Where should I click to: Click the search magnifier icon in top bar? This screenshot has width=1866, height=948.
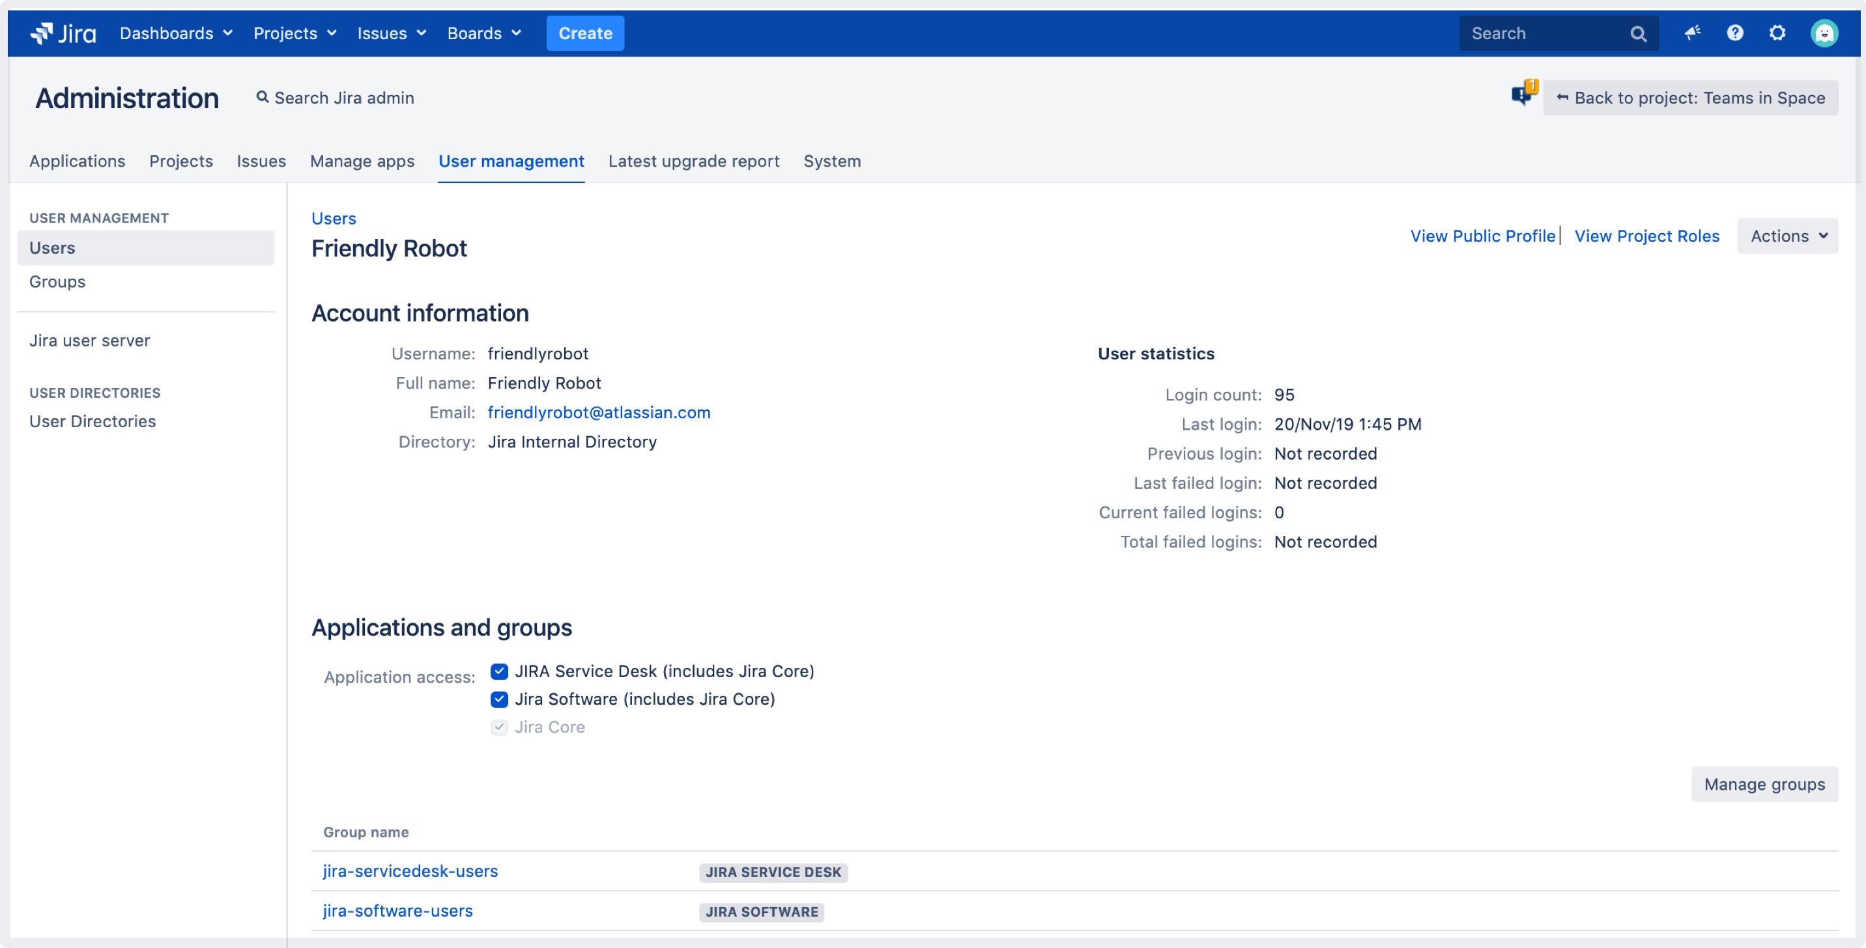tap(1638, 34)
